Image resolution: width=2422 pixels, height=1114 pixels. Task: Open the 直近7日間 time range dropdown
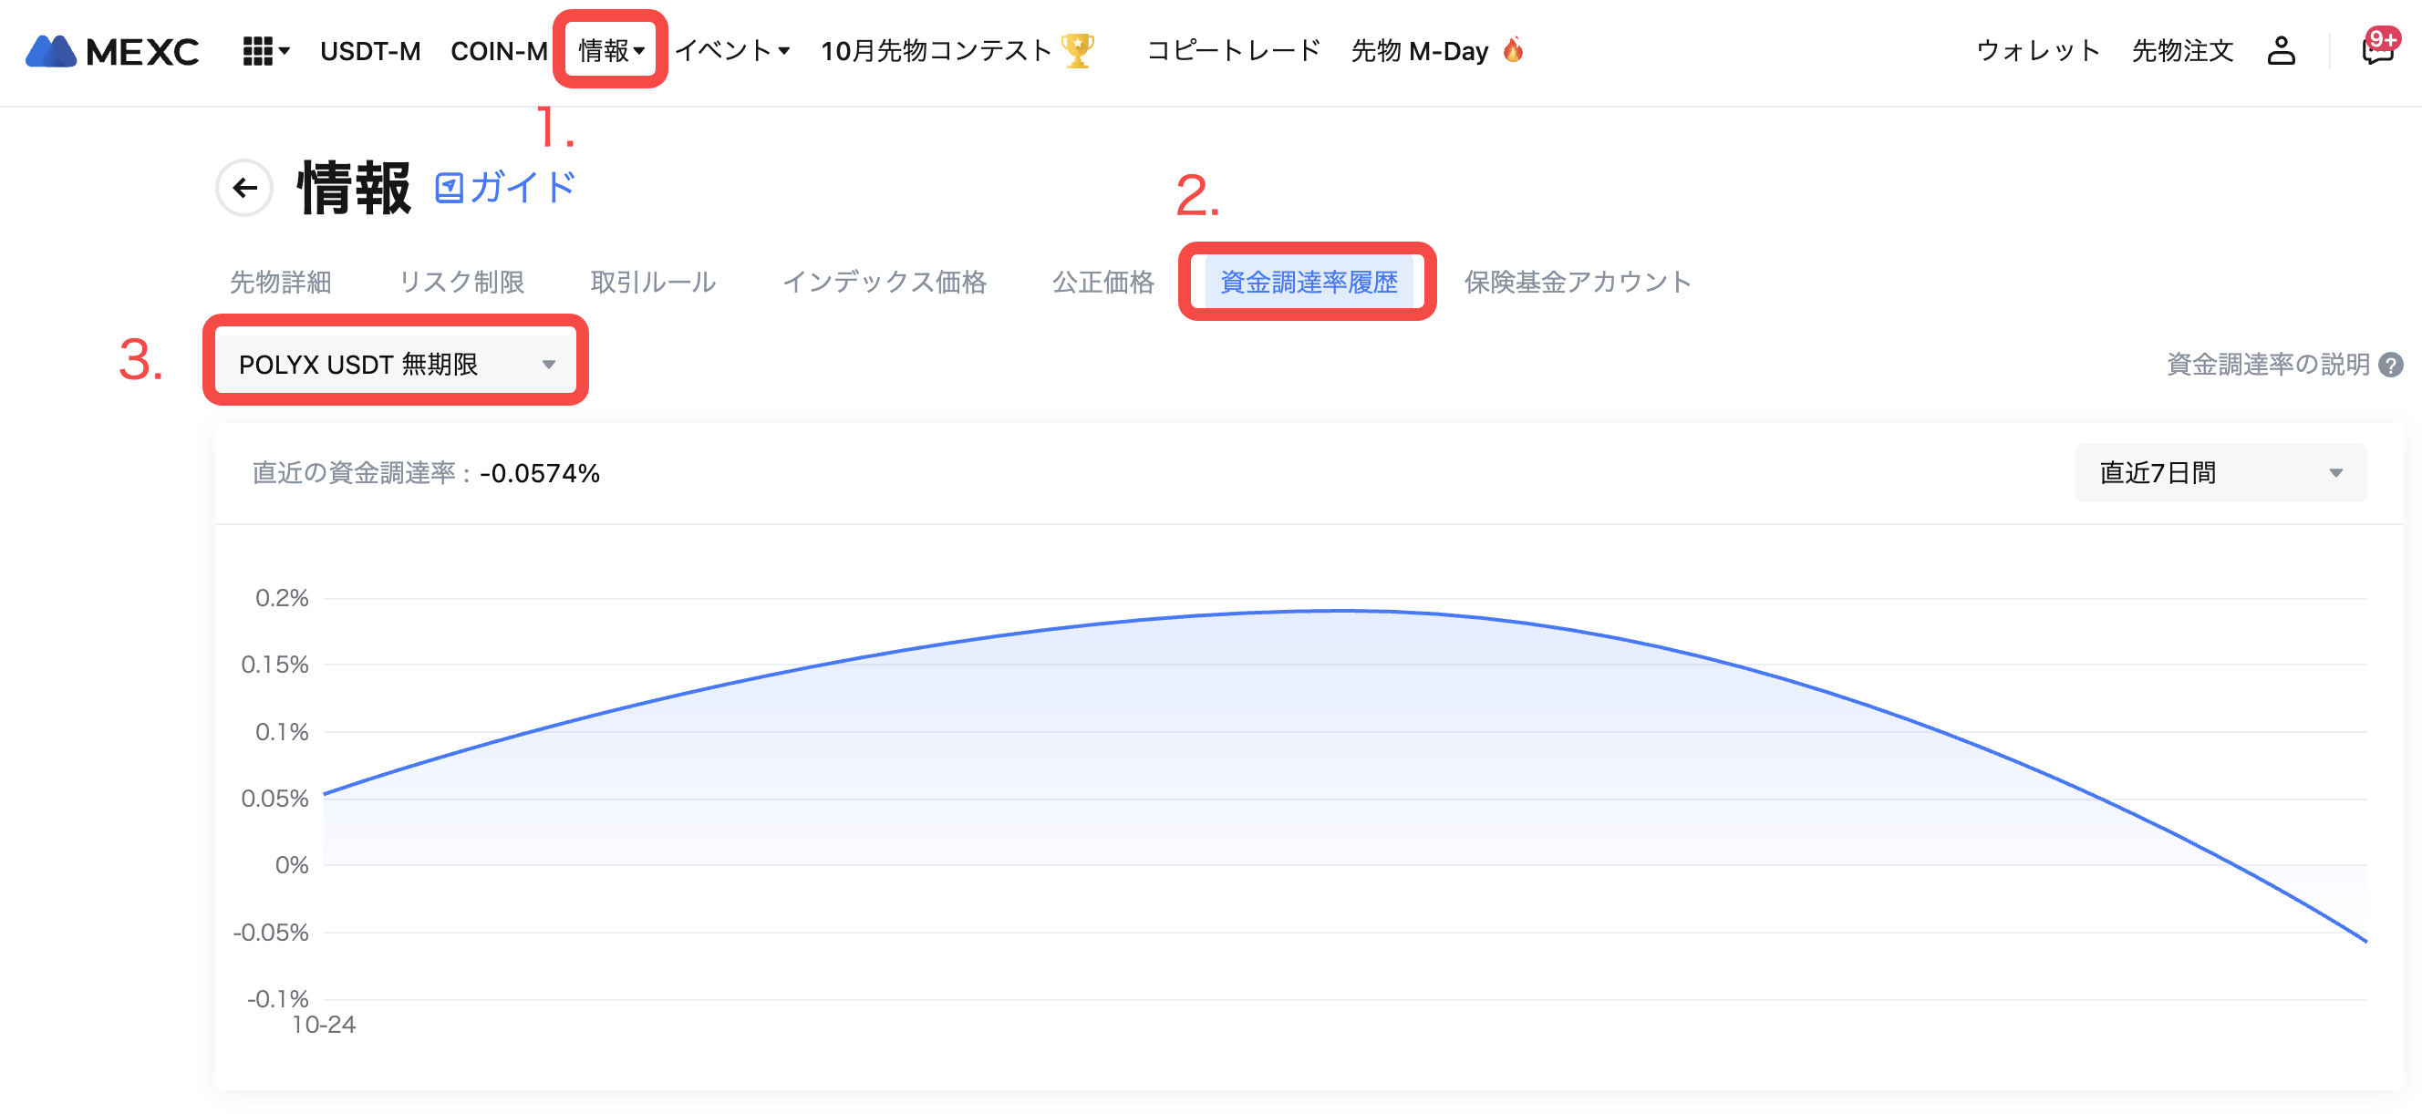(2220, 473)
